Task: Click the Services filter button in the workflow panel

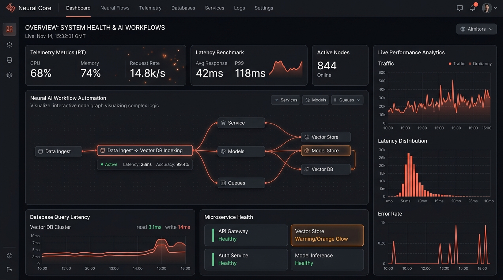Action: click(285, 100)
